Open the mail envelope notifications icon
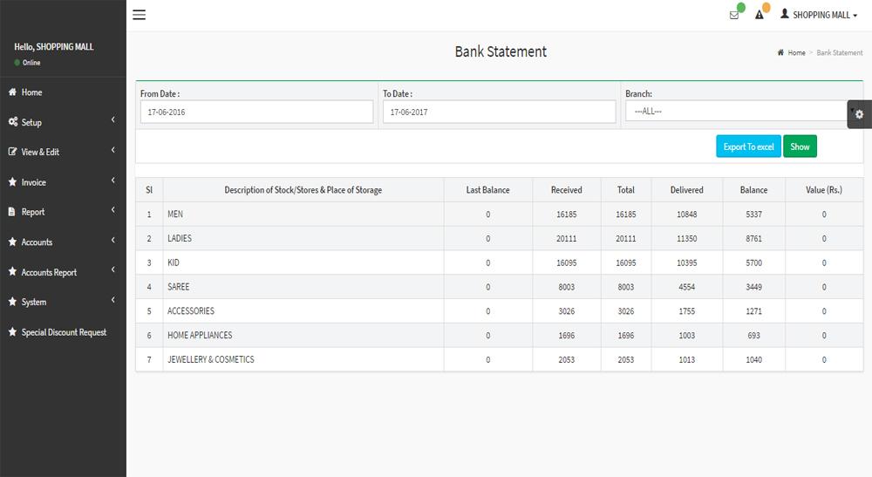Viewport: 872px width, 477px height. [x=734, y=15]
